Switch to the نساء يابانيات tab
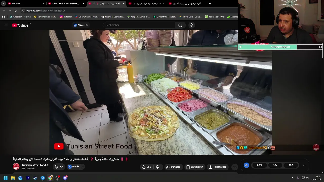The image size is (324, 182). click(x=146, y=3)
